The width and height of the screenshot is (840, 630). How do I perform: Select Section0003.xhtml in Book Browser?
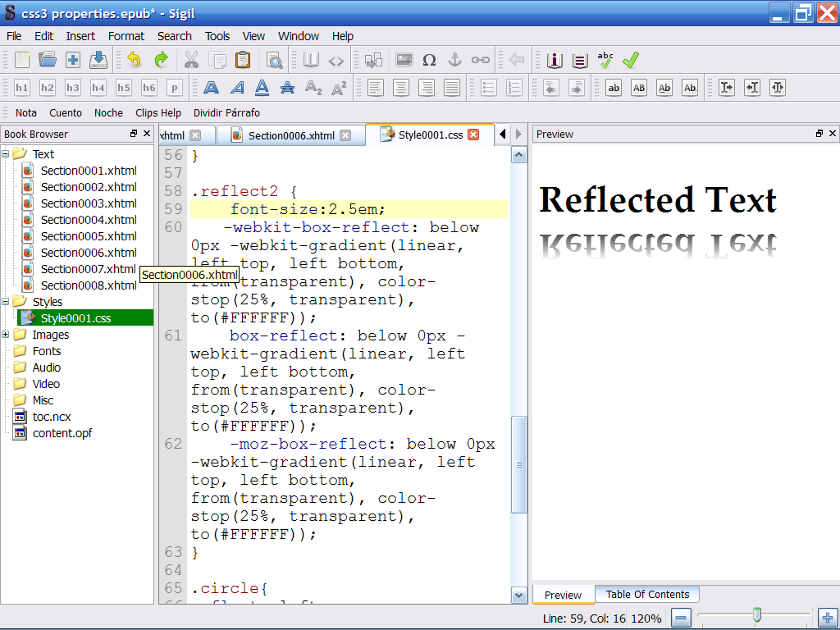click(x=89, y=203)
